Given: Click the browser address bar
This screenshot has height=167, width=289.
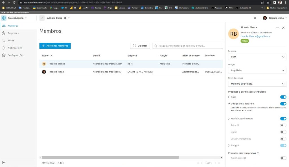Looking at the screenshot, I should point(138,3).
